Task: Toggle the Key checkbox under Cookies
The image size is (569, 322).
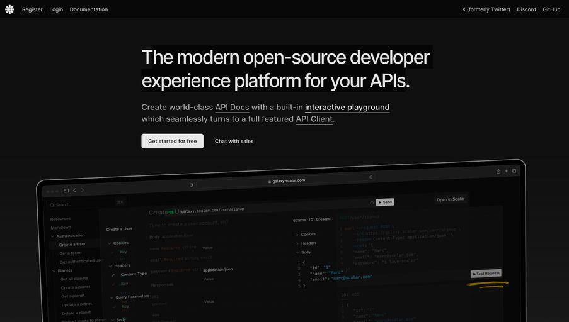Action: coord(114,252)
